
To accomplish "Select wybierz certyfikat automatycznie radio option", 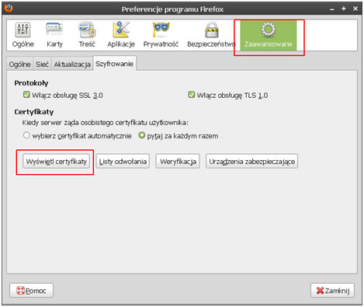I will [26, 135].
